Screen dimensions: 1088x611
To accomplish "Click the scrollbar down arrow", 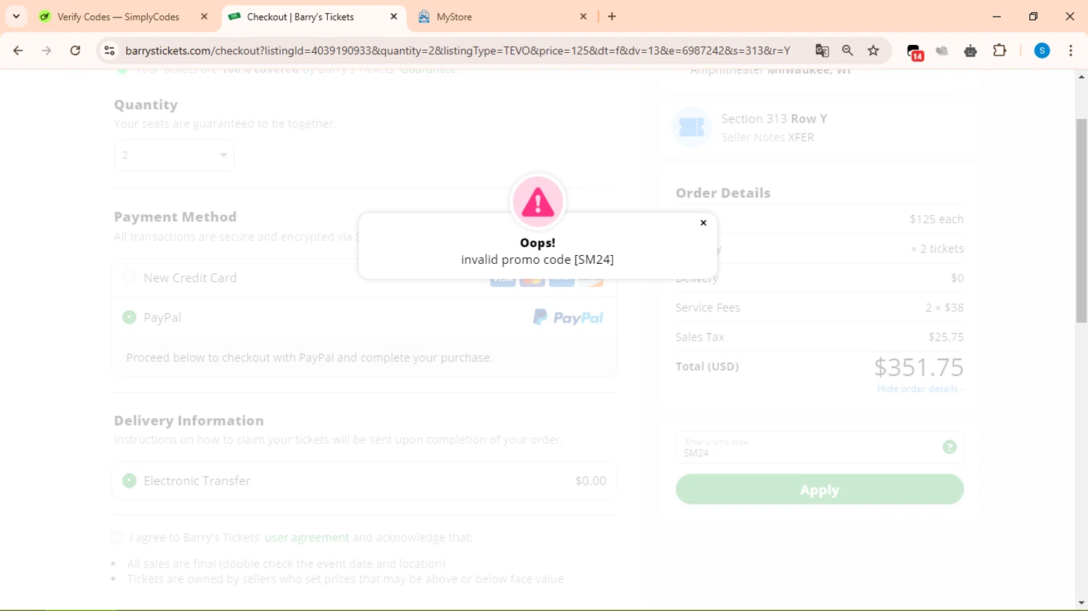I will 1081,603.
